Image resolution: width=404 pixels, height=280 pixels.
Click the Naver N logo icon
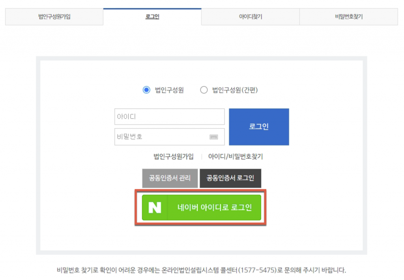[x=155, y=207]
